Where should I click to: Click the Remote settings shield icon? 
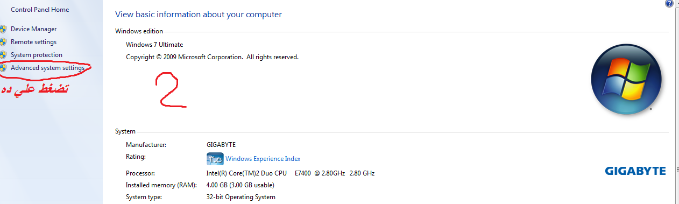pyautogui.click(x=3, y=42)
